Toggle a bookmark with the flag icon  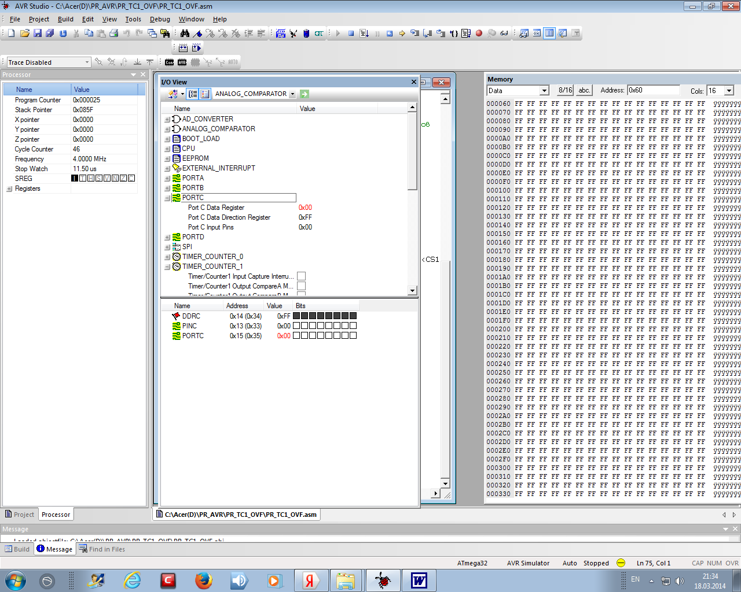tap(197, 34)
